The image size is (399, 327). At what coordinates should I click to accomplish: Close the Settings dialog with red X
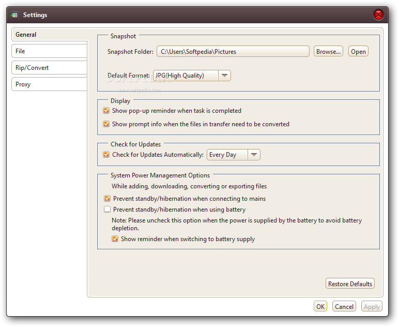click(378, 15)
